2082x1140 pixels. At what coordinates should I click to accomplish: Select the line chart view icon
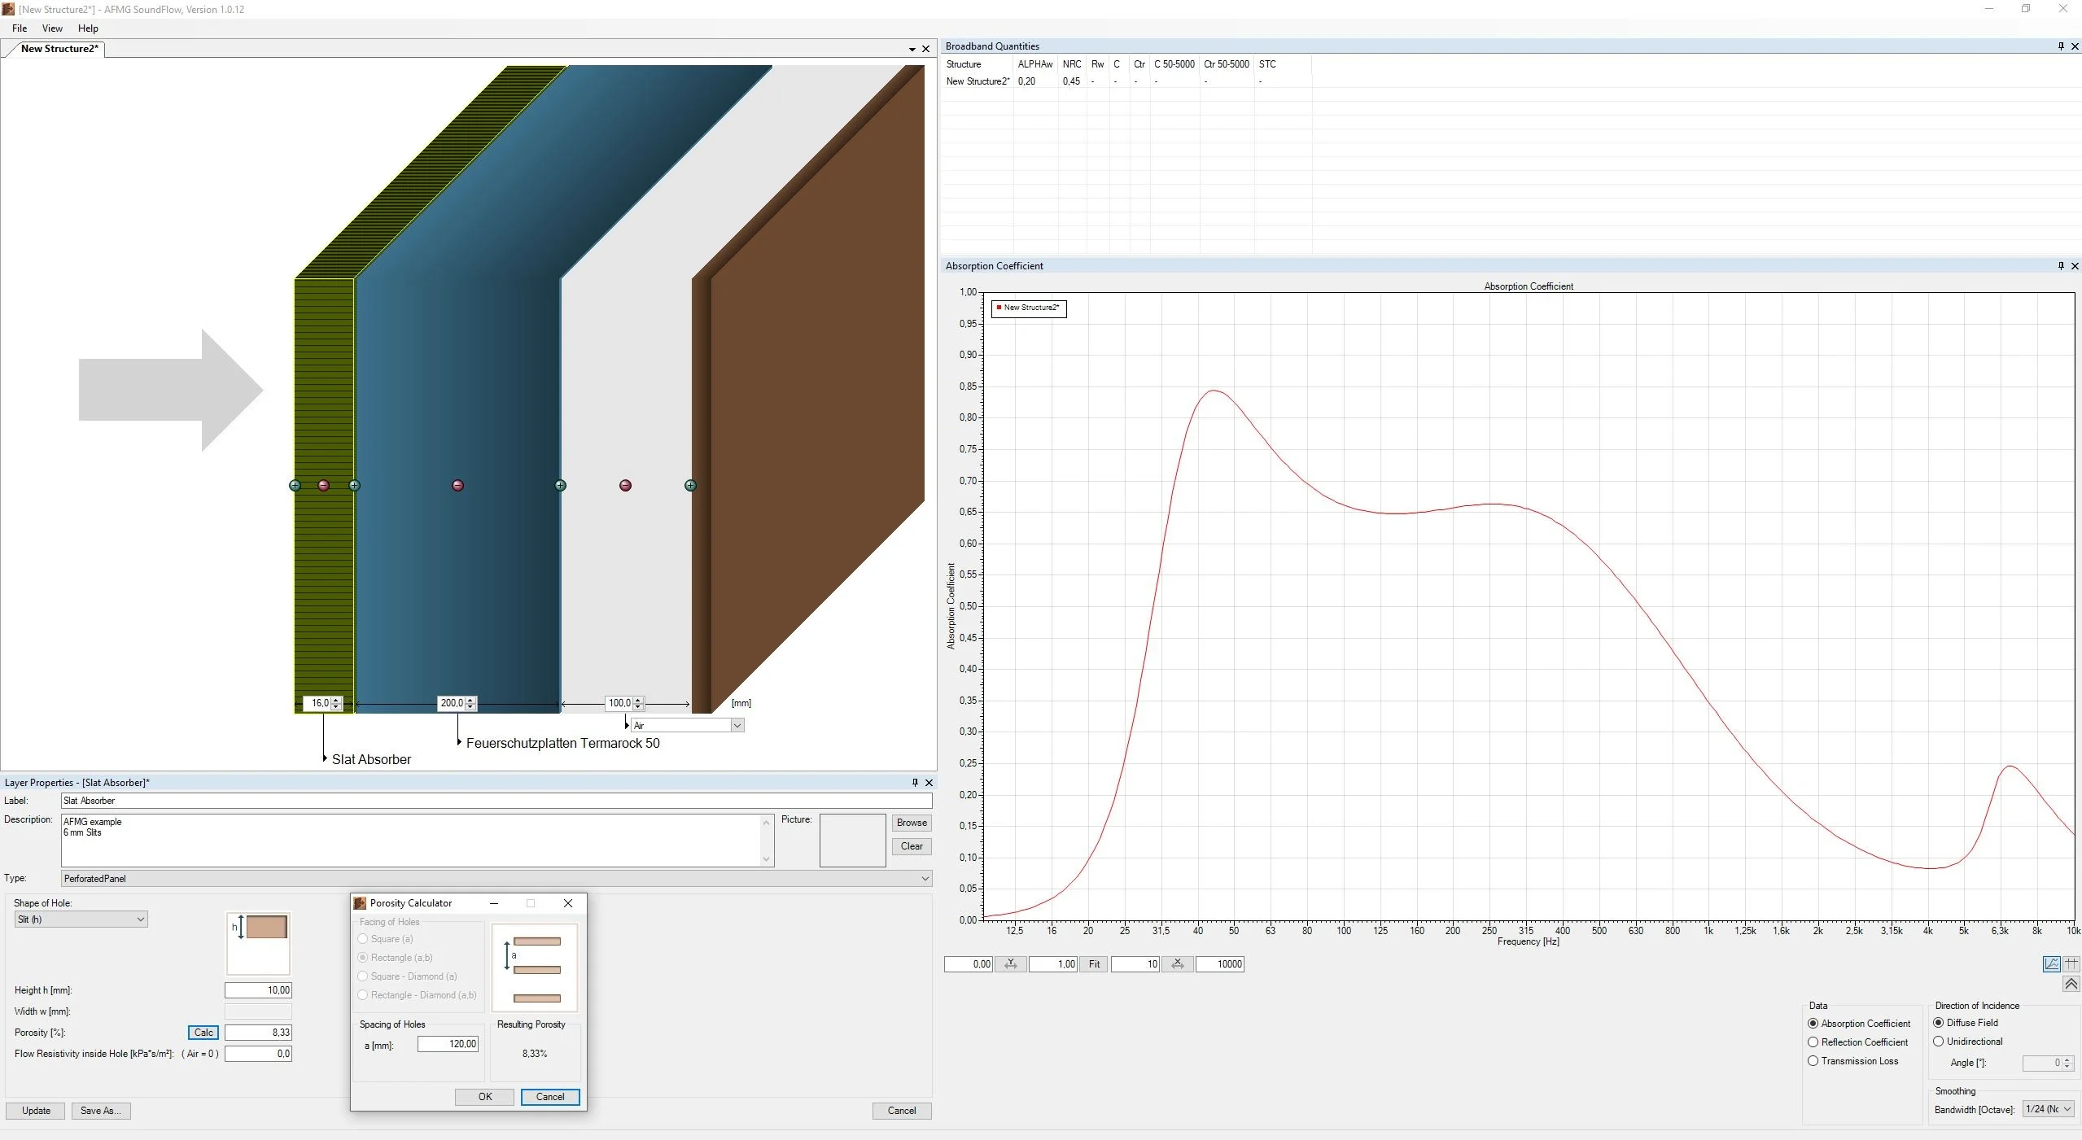(2052, 963)
